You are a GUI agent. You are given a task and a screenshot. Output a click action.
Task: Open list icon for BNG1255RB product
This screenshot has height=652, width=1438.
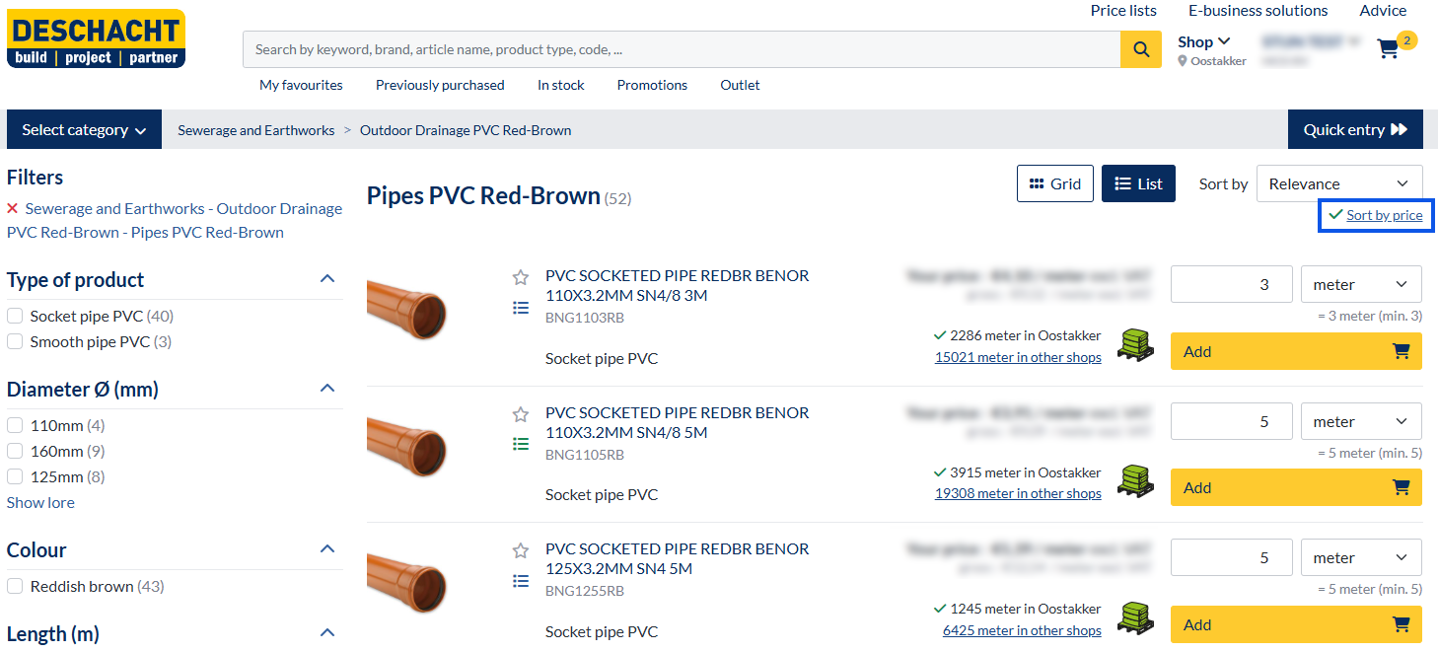click(x=521, y=581)
